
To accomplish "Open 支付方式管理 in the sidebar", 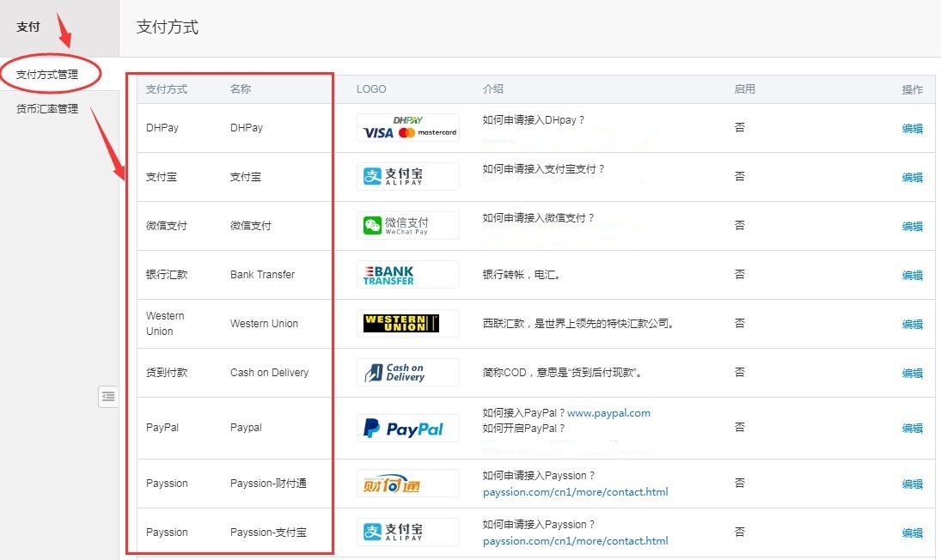I will pos(47,75).
